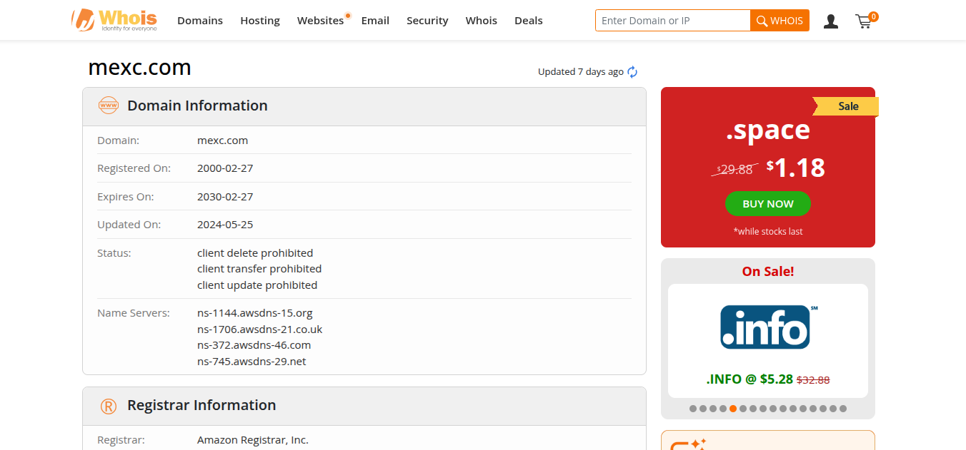Click the updated date 2024-05-25

tap(225, 225)
